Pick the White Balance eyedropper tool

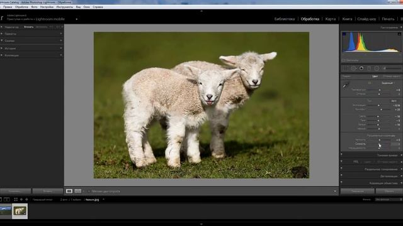pos(346,85)
